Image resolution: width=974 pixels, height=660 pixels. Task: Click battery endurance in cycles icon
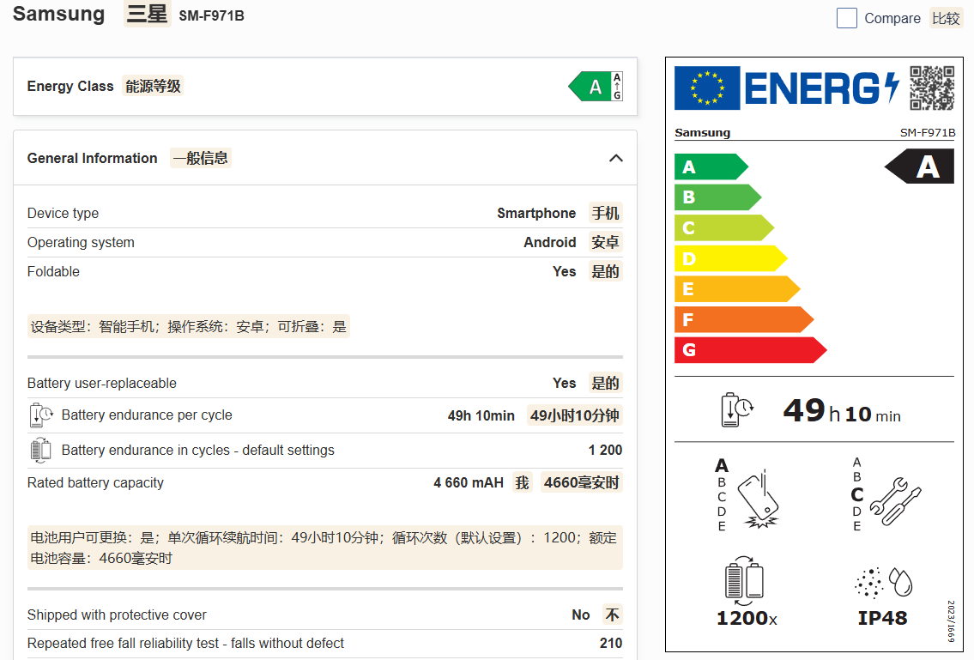(40, 450)
